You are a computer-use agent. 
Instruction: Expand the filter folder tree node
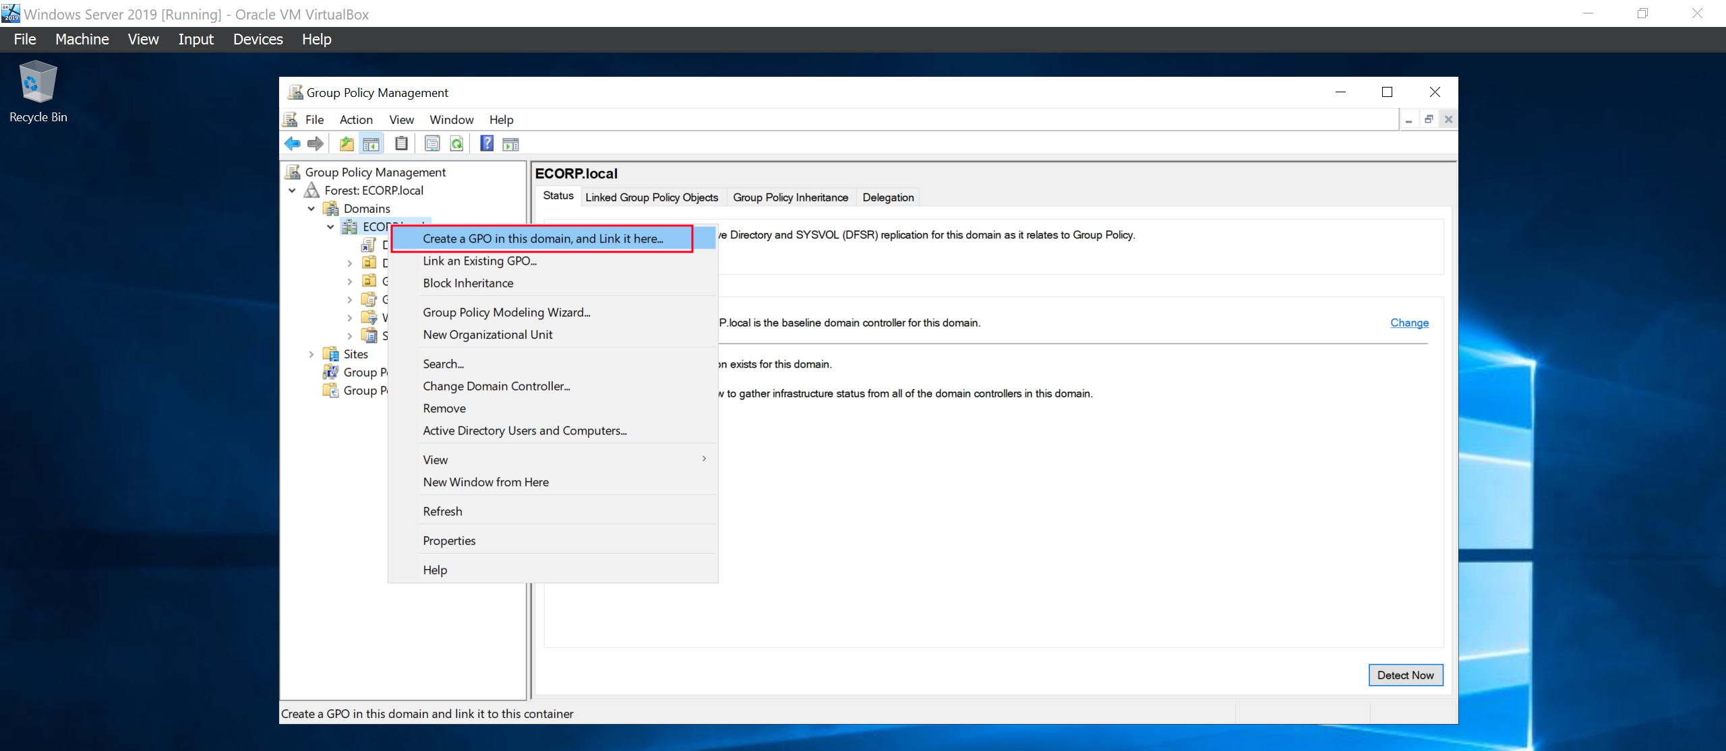tap(349, 318)
